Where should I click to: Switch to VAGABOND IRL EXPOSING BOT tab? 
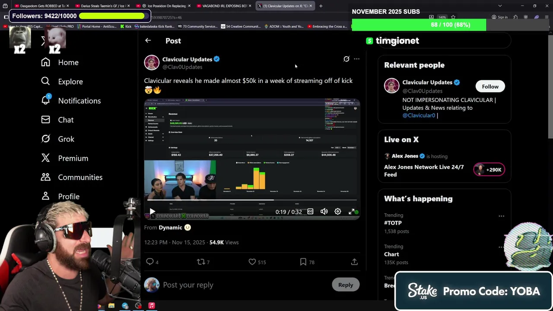[224, 6]
